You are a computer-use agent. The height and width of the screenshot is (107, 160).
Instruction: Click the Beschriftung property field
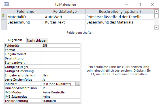(x=61, y=58)
